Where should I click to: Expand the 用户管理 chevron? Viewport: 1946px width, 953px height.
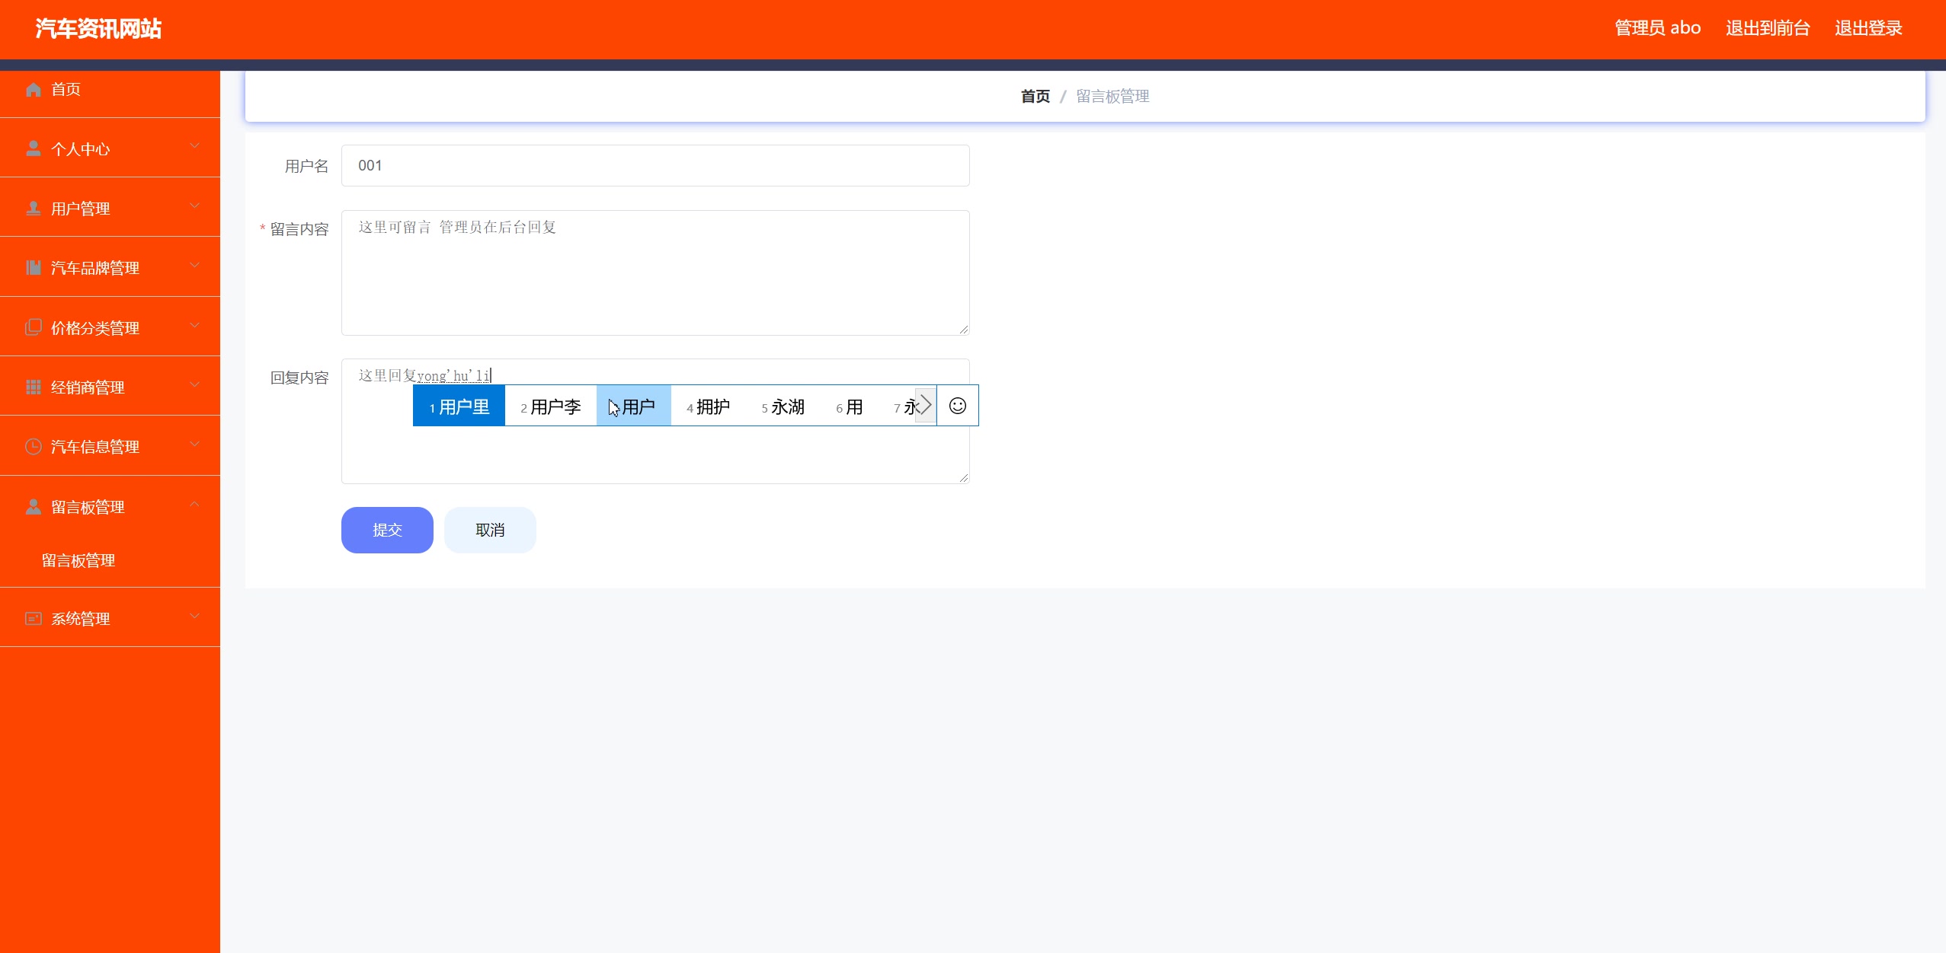195,206
